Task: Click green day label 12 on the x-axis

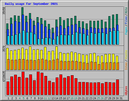Action: coord(49,98)
